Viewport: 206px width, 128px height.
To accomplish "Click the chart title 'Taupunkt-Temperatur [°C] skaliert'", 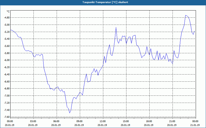I will click(105, 2).
